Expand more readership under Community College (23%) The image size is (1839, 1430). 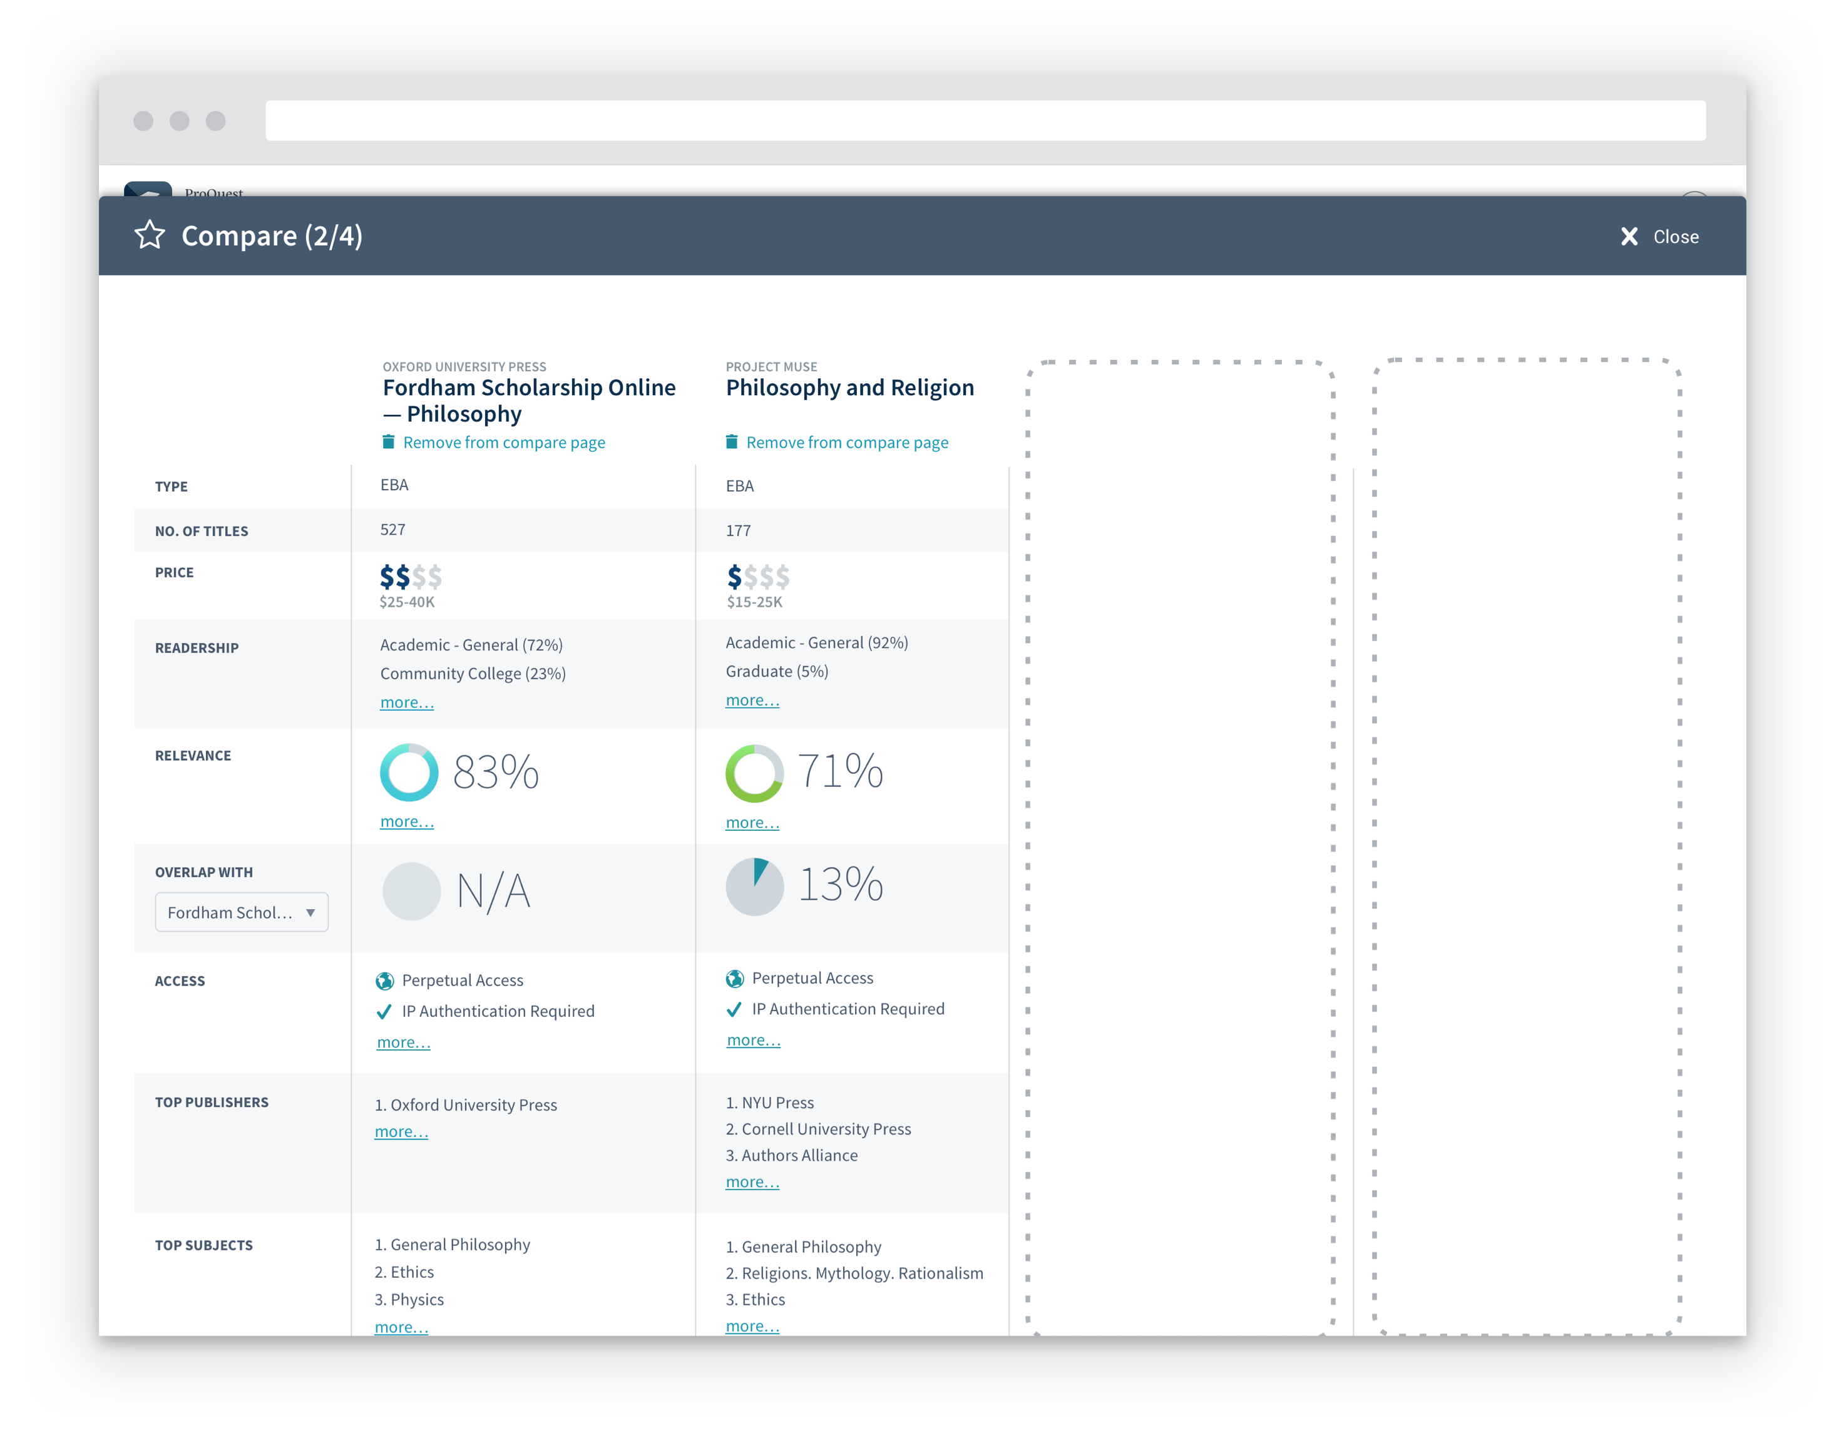(x=407, y=702)
